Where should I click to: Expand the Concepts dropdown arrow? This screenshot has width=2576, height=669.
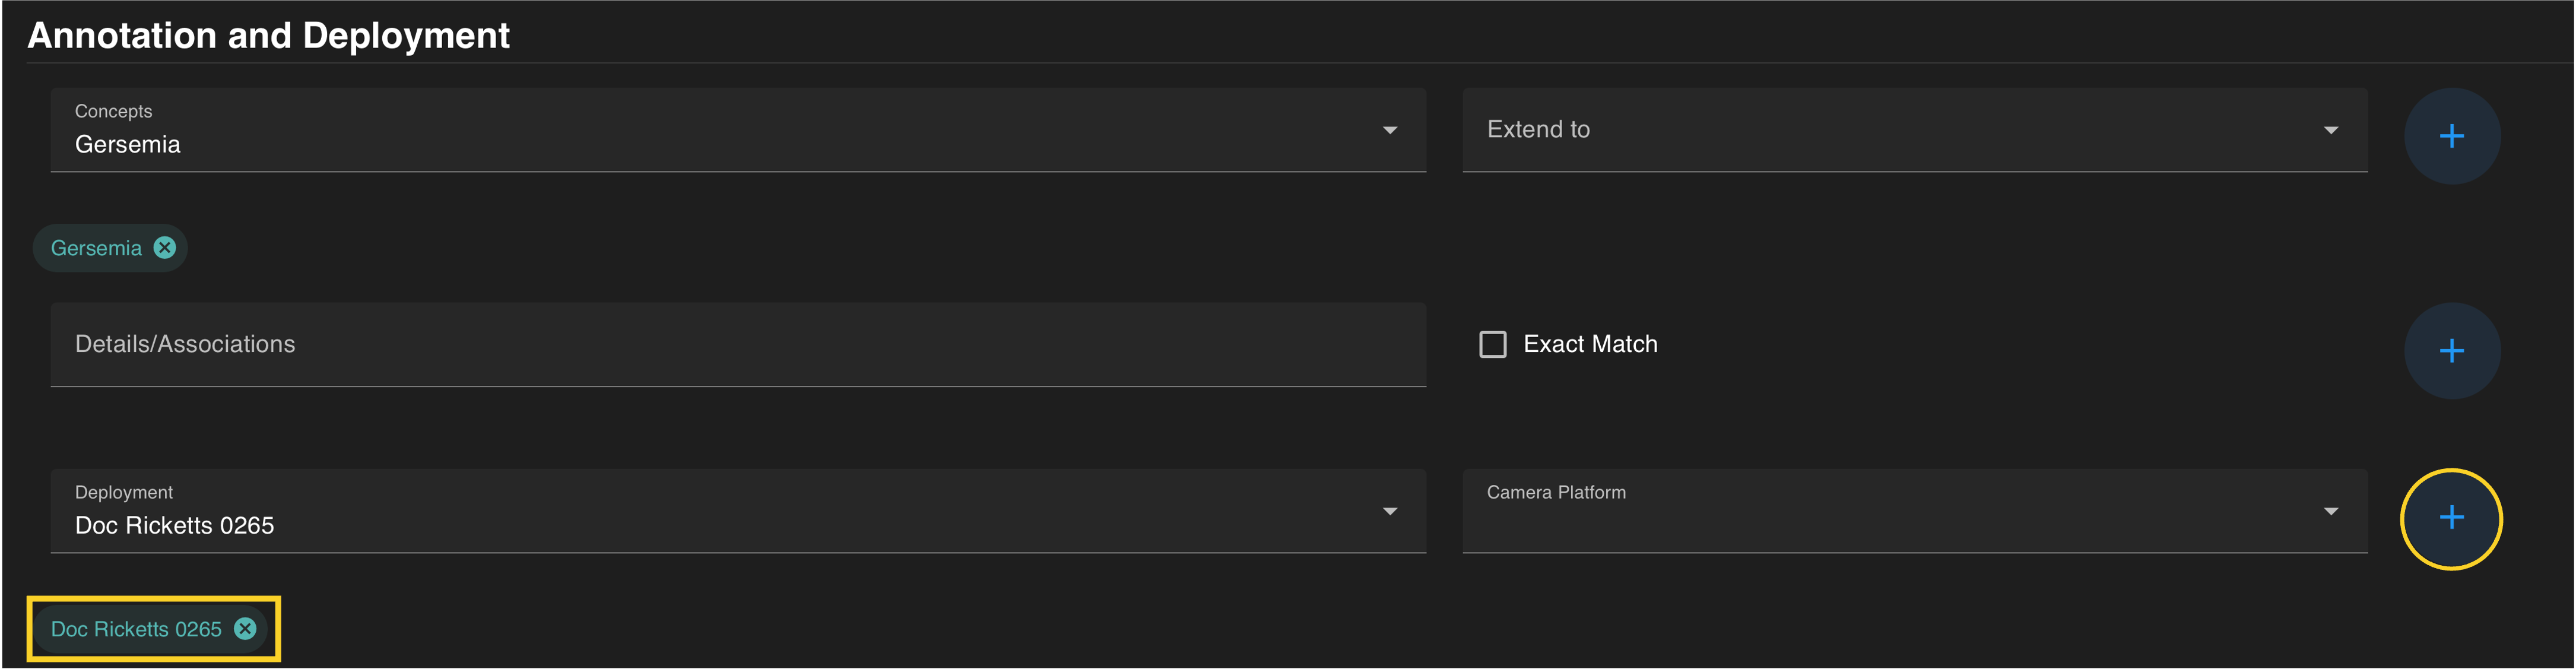pyautogui.click(x=1389, y=130)
